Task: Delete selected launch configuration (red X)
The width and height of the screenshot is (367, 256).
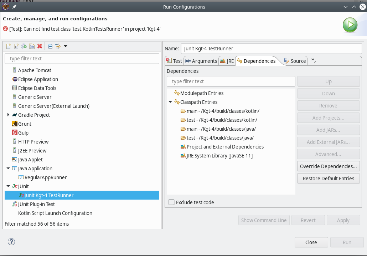Action: point(40,46)
